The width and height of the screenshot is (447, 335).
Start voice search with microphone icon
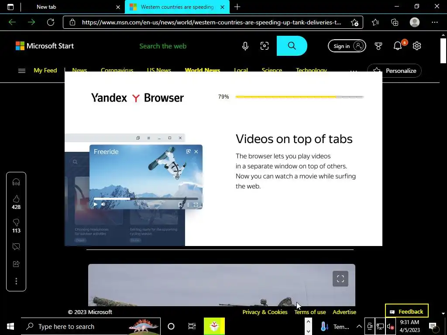(x=245, y=46)
